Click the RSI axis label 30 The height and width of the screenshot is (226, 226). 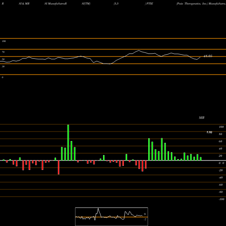tap(3, 66)
